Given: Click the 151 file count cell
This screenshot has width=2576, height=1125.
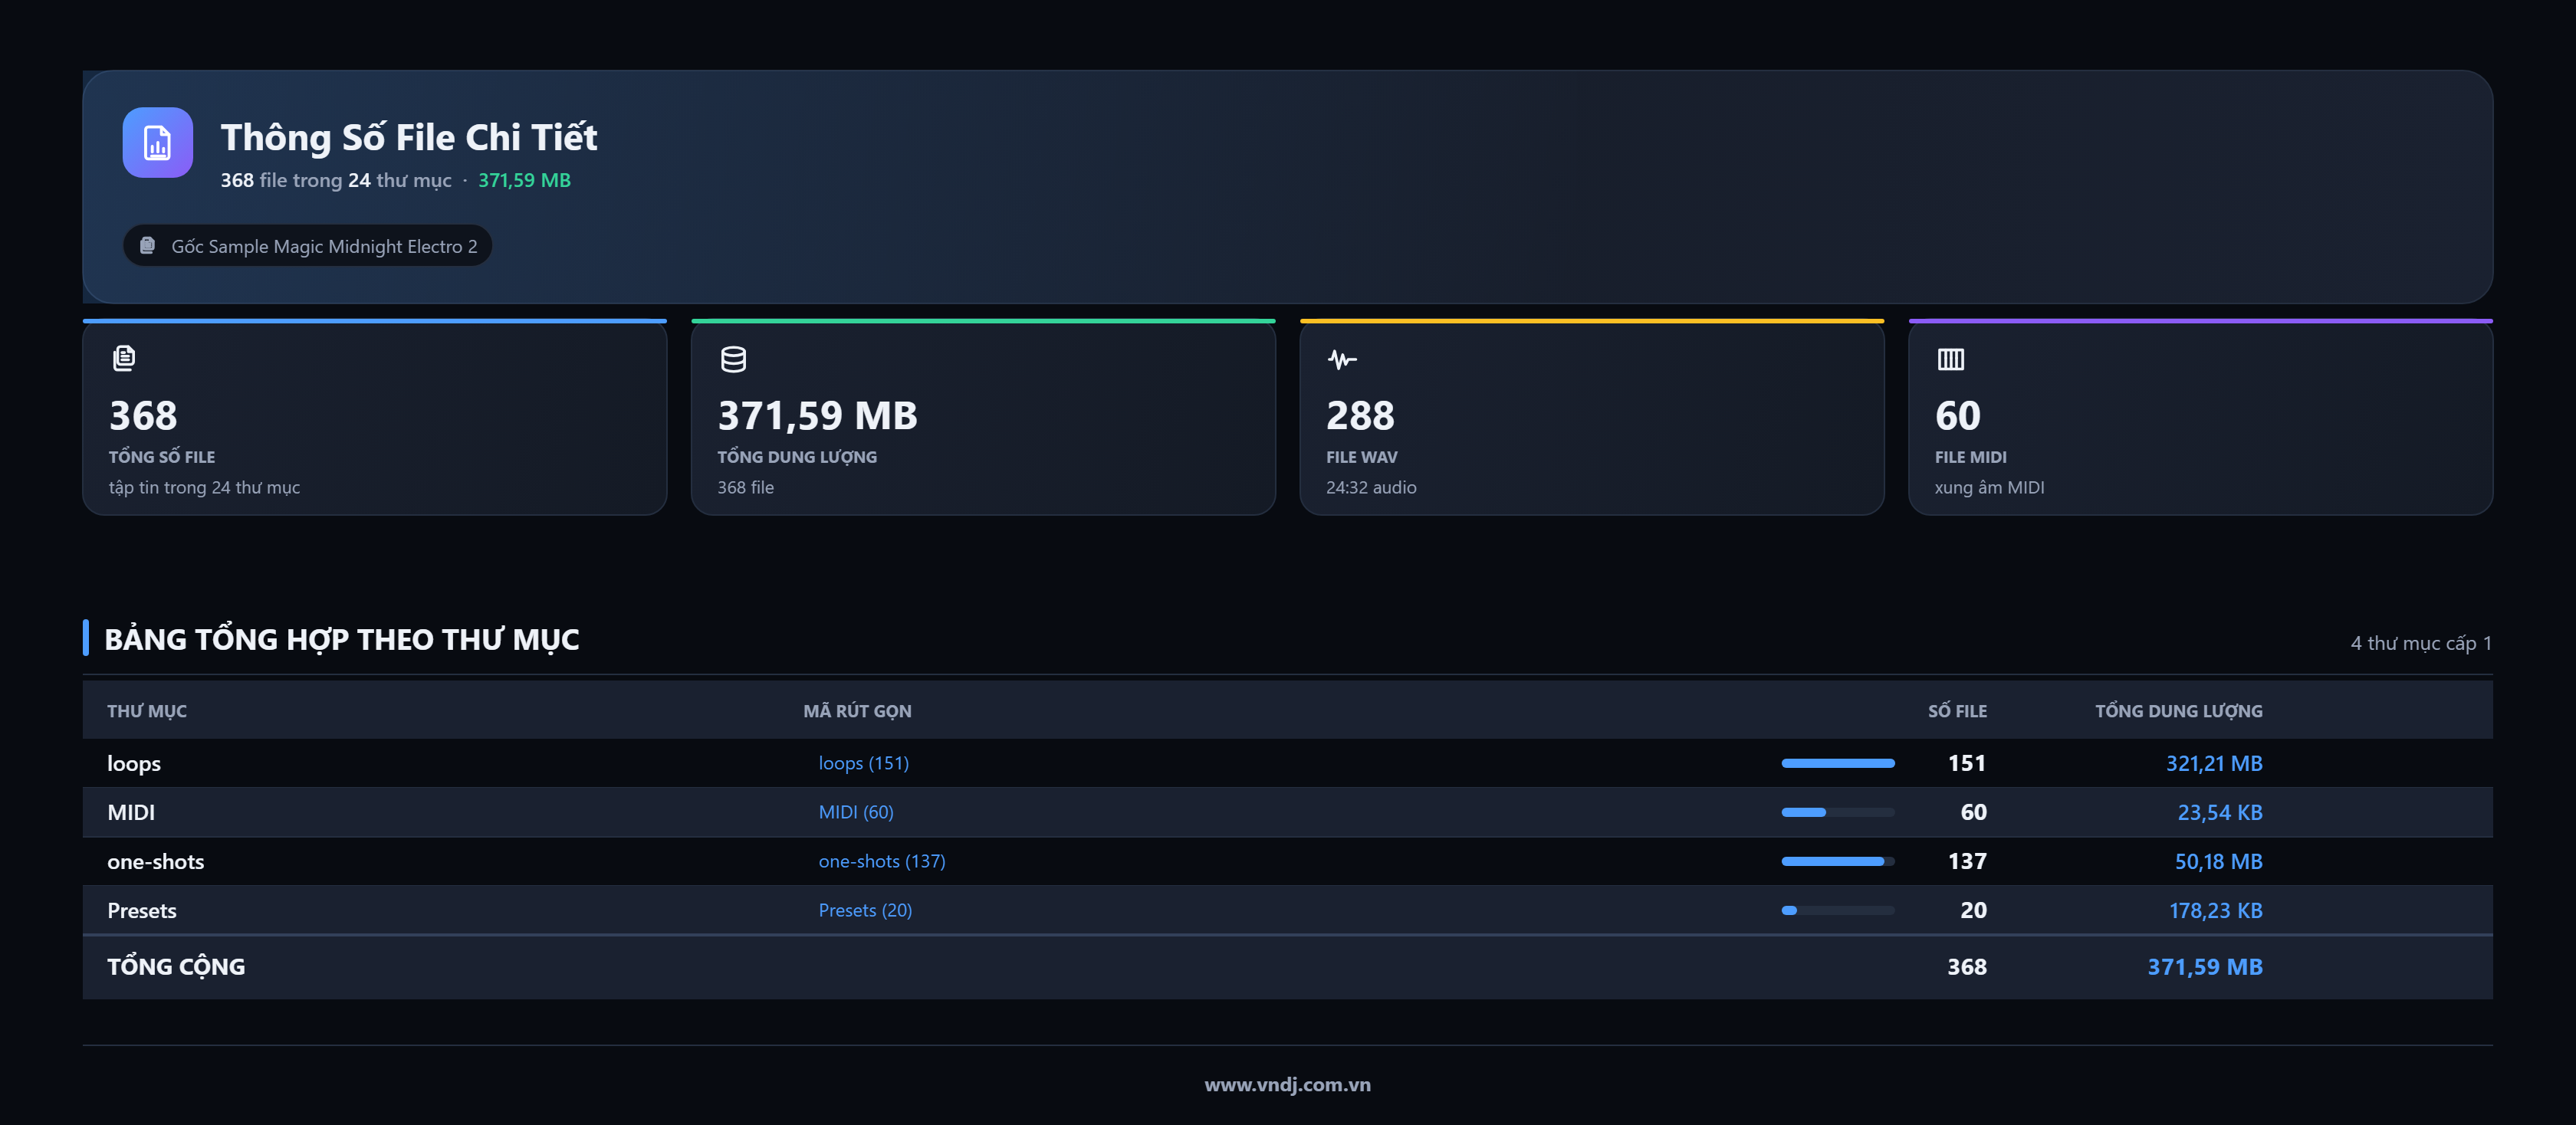Looking at the screenshot, I should [1966, 763].
